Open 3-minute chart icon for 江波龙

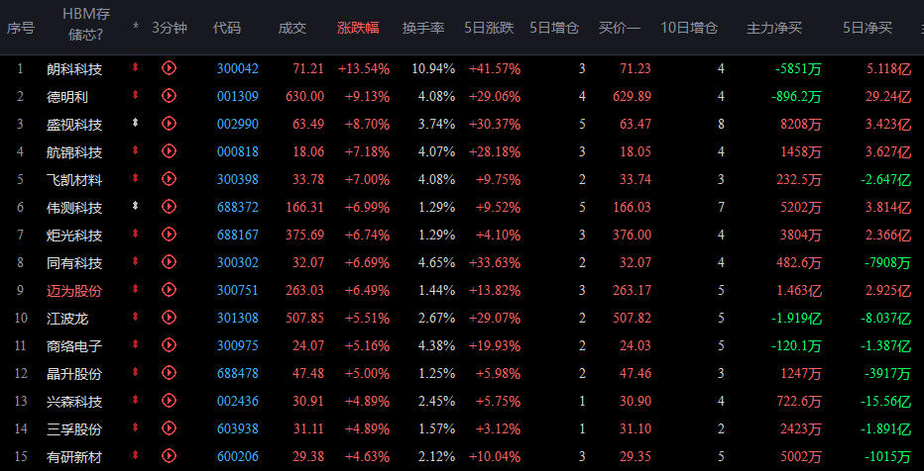pos(170,318)
